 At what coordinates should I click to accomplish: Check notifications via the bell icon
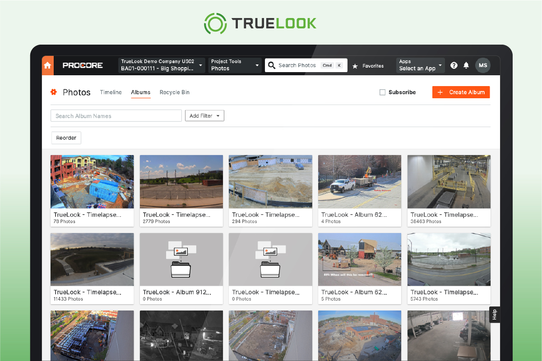(x=466, y=65)
